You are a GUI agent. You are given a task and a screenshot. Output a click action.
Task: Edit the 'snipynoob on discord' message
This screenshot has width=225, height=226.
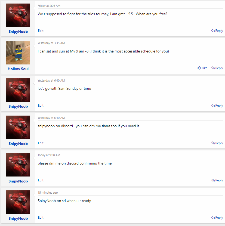click(41, 143)
